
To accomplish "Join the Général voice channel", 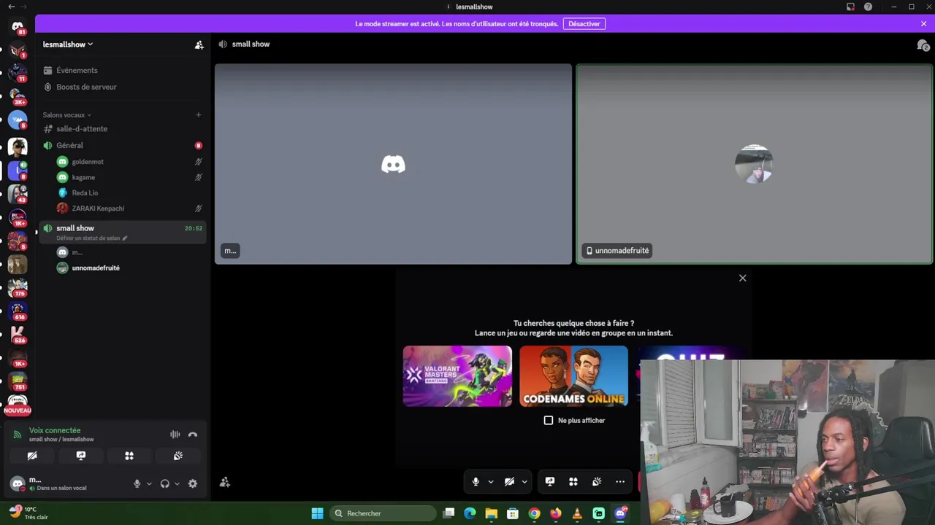I will [70, 146].
